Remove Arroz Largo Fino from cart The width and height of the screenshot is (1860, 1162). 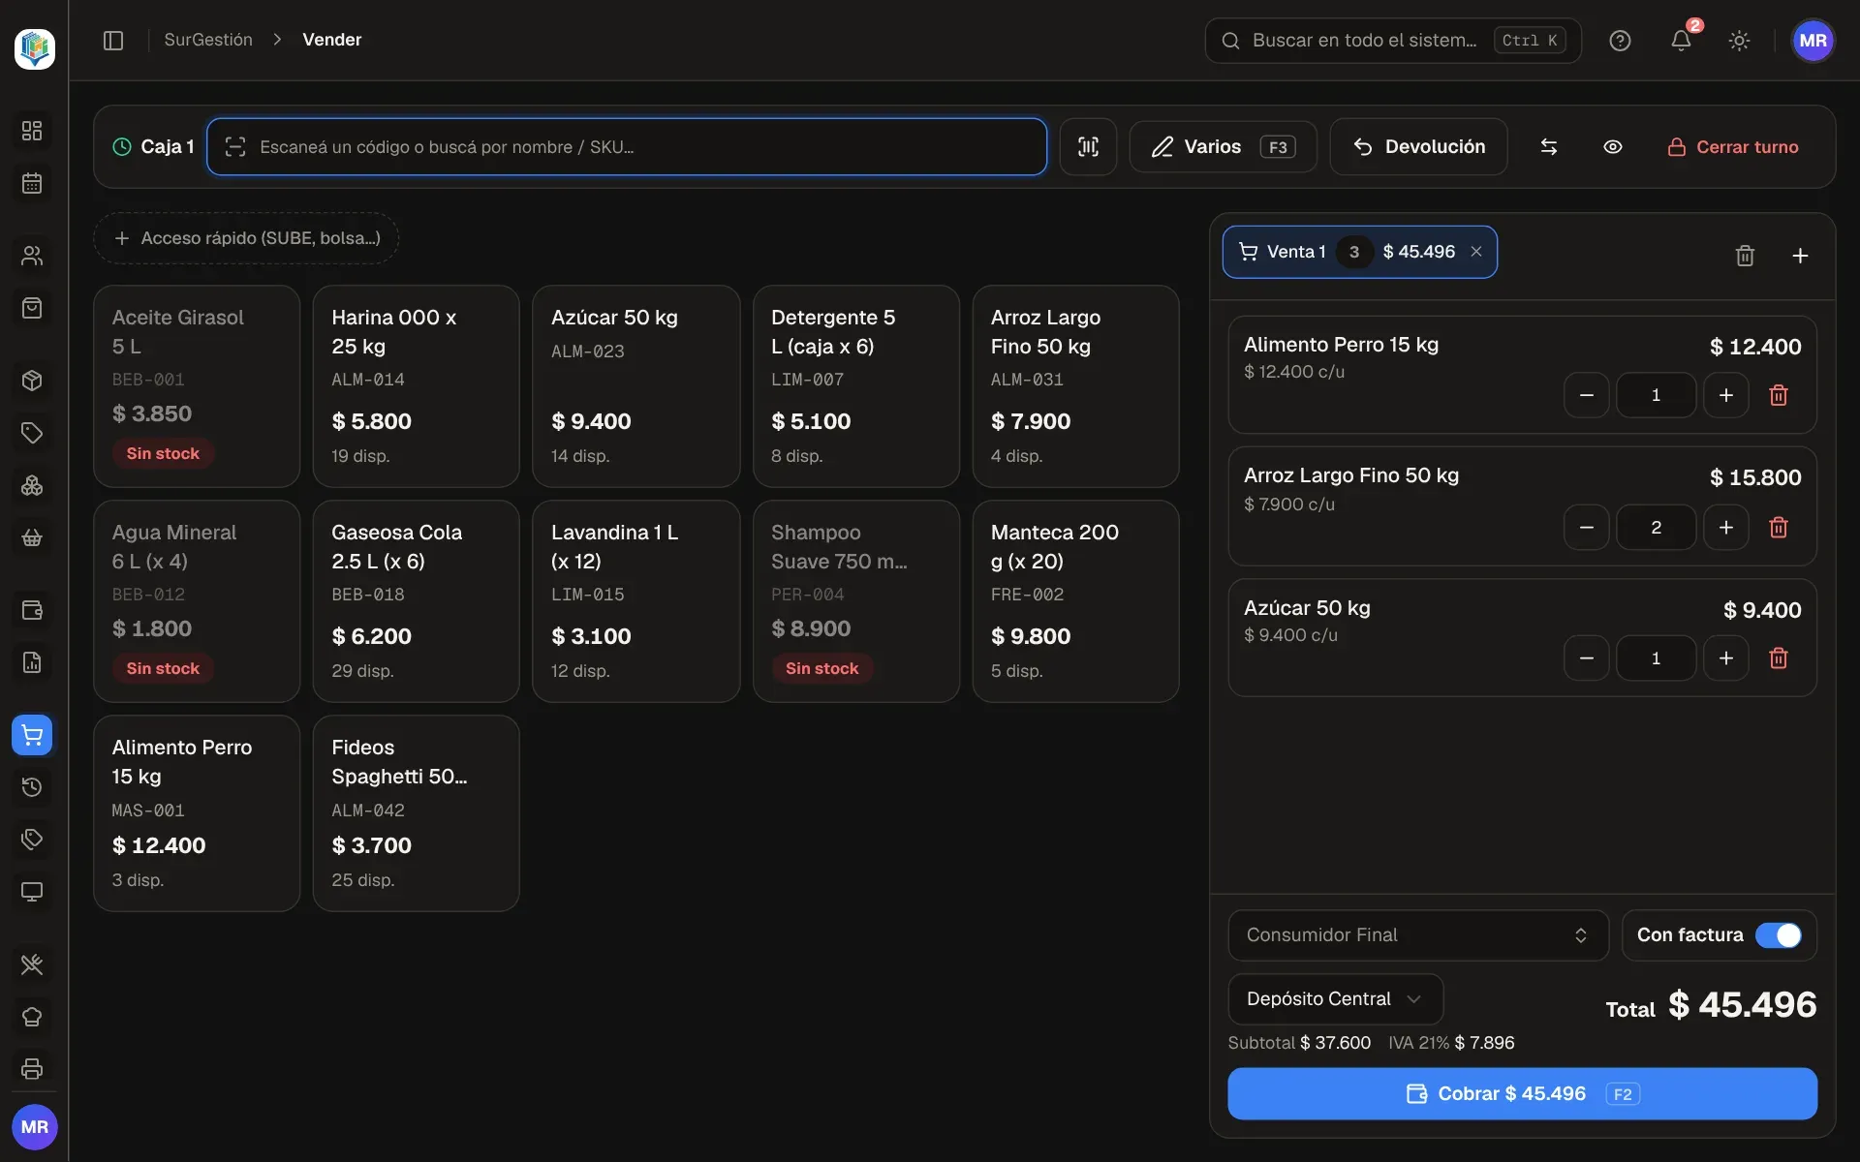[x=1779, y=528]
